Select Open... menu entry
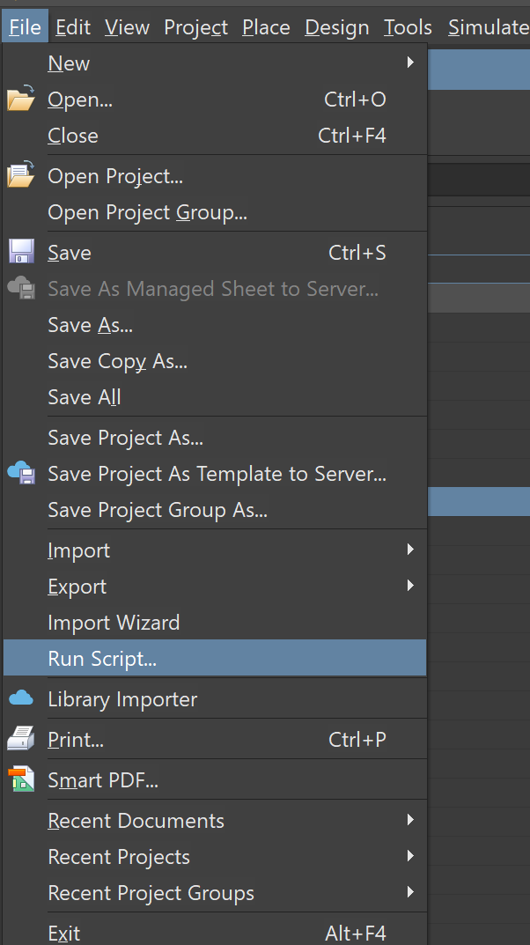530x945 pixels. (x=215, y=99)
